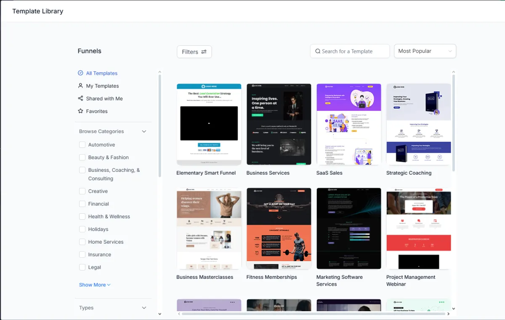Screen dimensions: 505x320
Task: Open My Templates section
Action: 102,86
